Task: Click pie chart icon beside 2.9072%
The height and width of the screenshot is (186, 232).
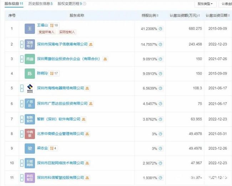Action: pos(161,163)
